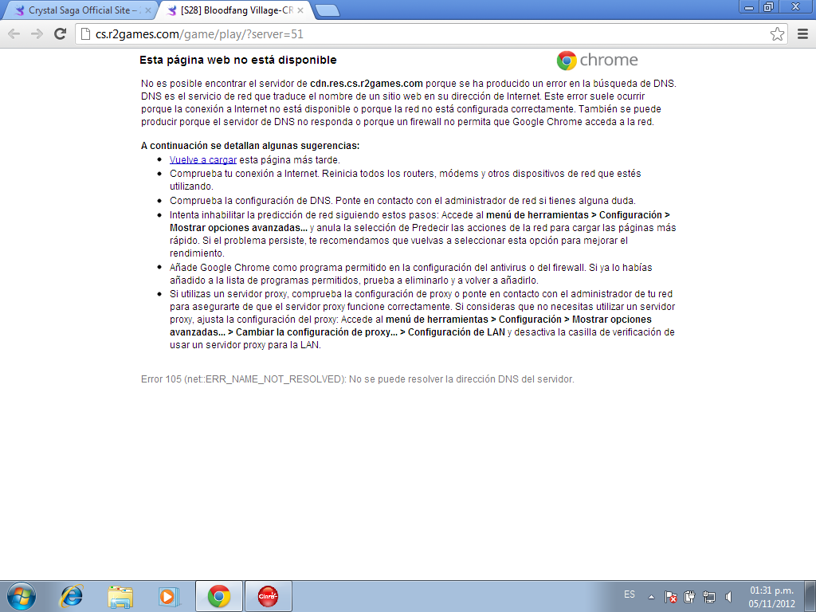The width and height of the screenshot is (816, 612).
Task: Open Windows Explorer folder icon in taskbar
Action: coord(120,595)
